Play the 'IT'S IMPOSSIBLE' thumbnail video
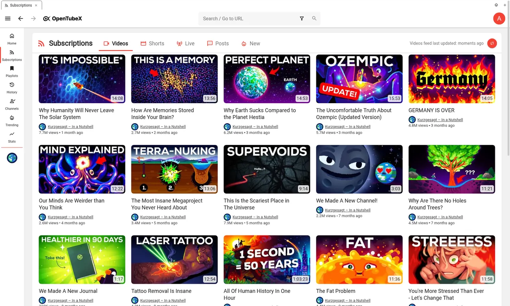The height and width of the screenshot is (306, 510). tap(82, 79)
